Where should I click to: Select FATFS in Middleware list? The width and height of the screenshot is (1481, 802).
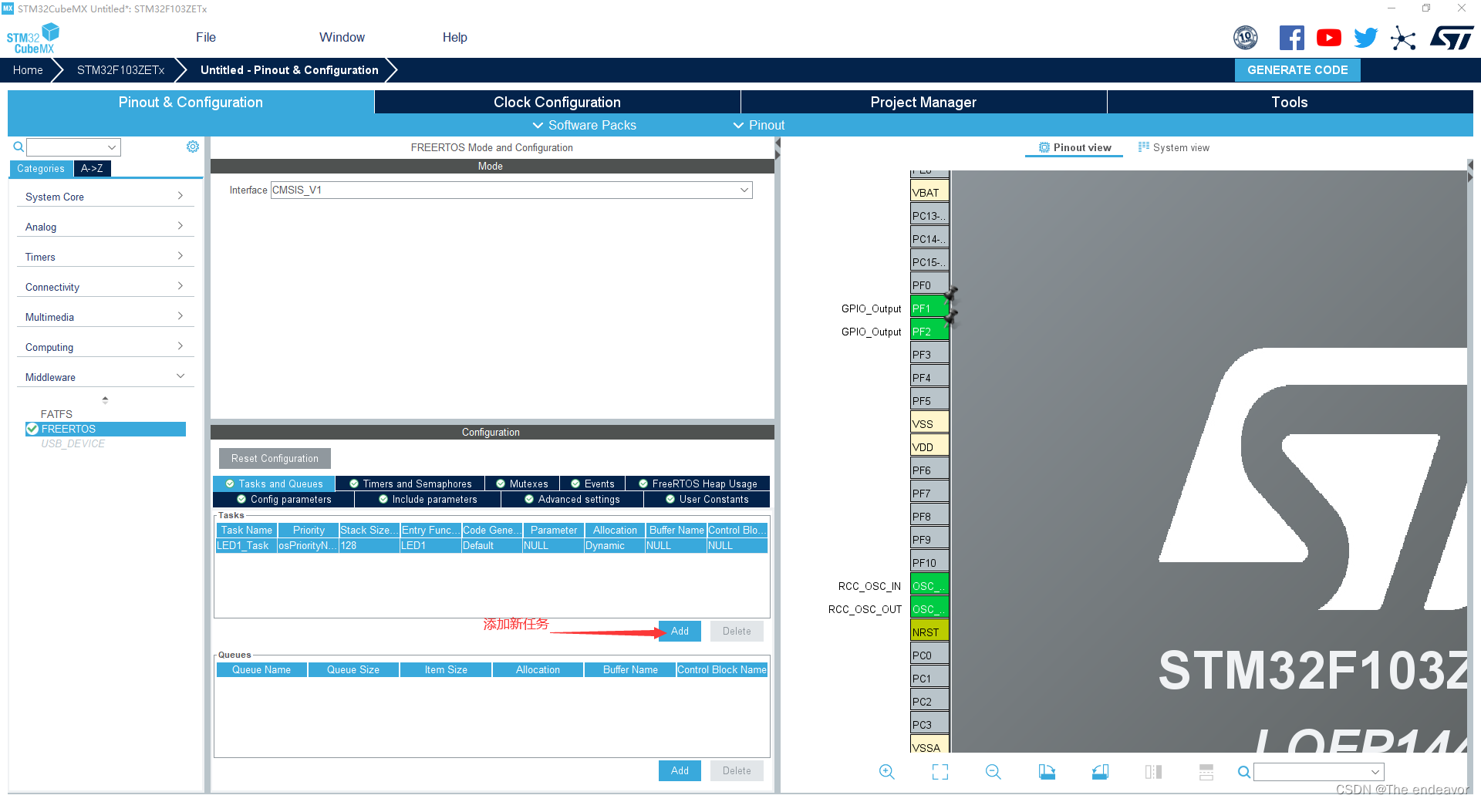pos(56,414)
